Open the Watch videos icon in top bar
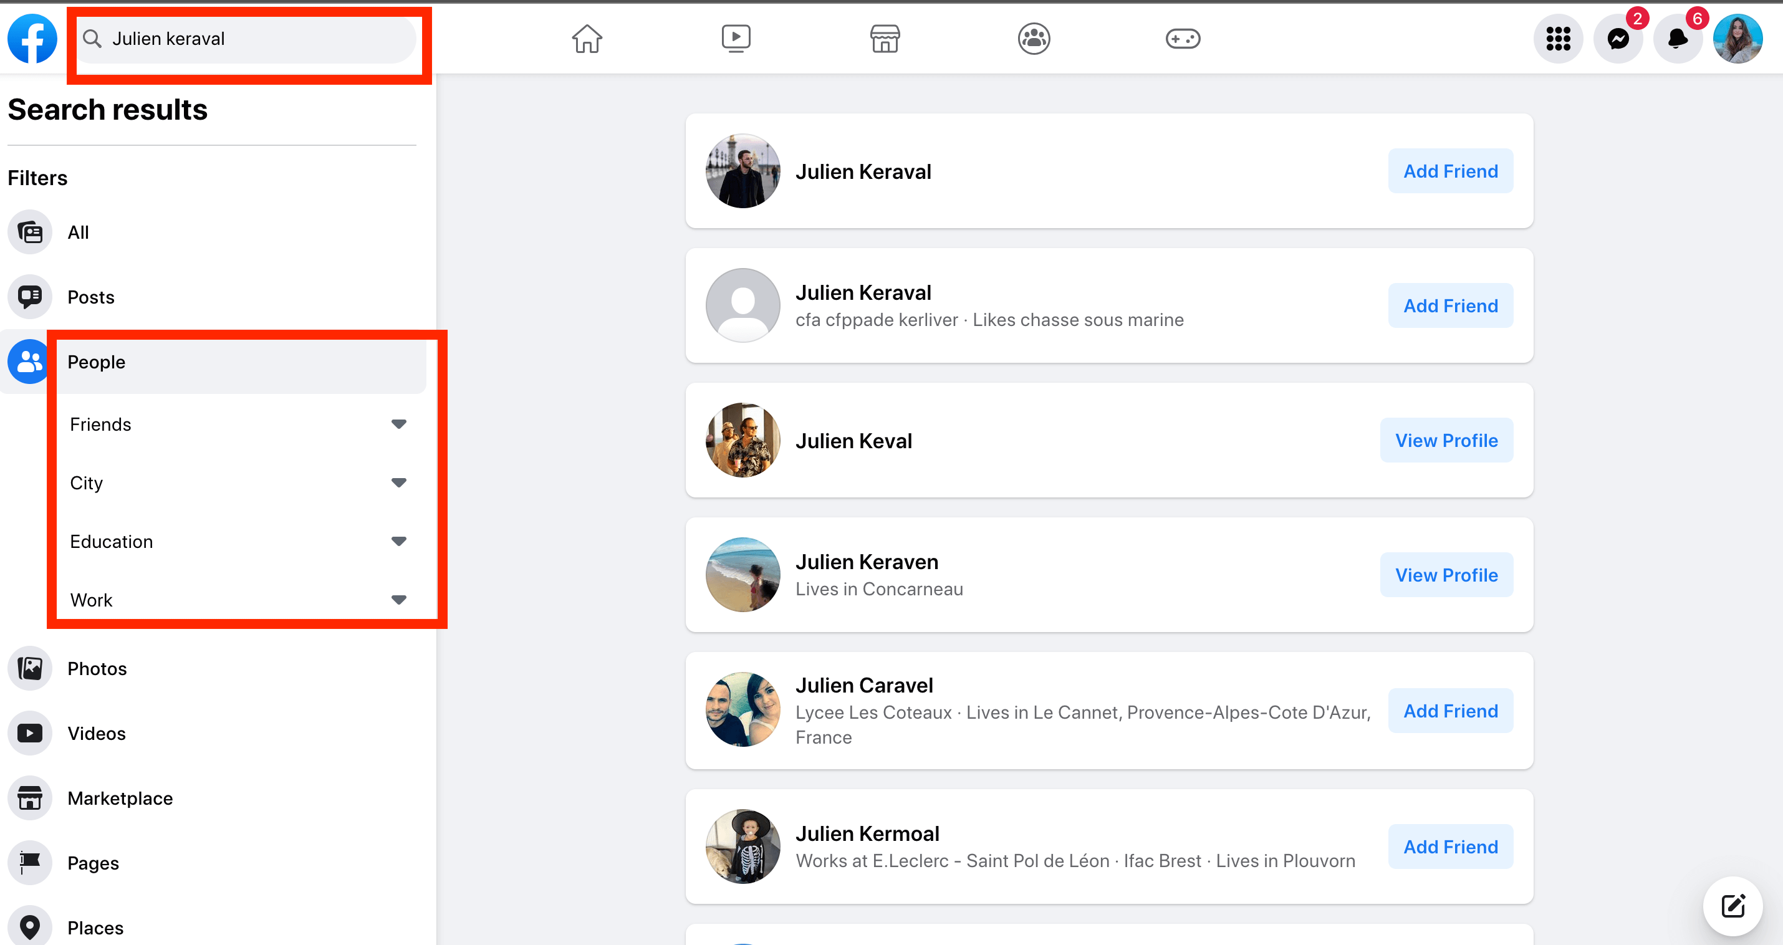The width and height of the screenshot is (1783, 945). 736,38
